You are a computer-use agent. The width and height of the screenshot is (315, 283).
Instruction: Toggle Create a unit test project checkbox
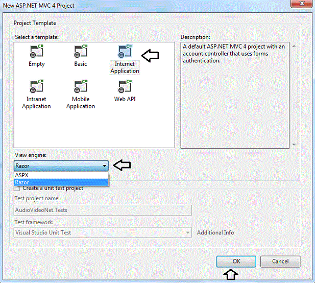point(17,188)
